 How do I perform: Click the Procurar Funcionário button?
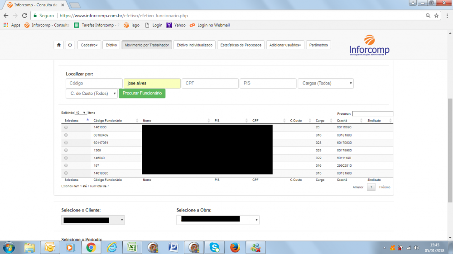coord(142,93)
